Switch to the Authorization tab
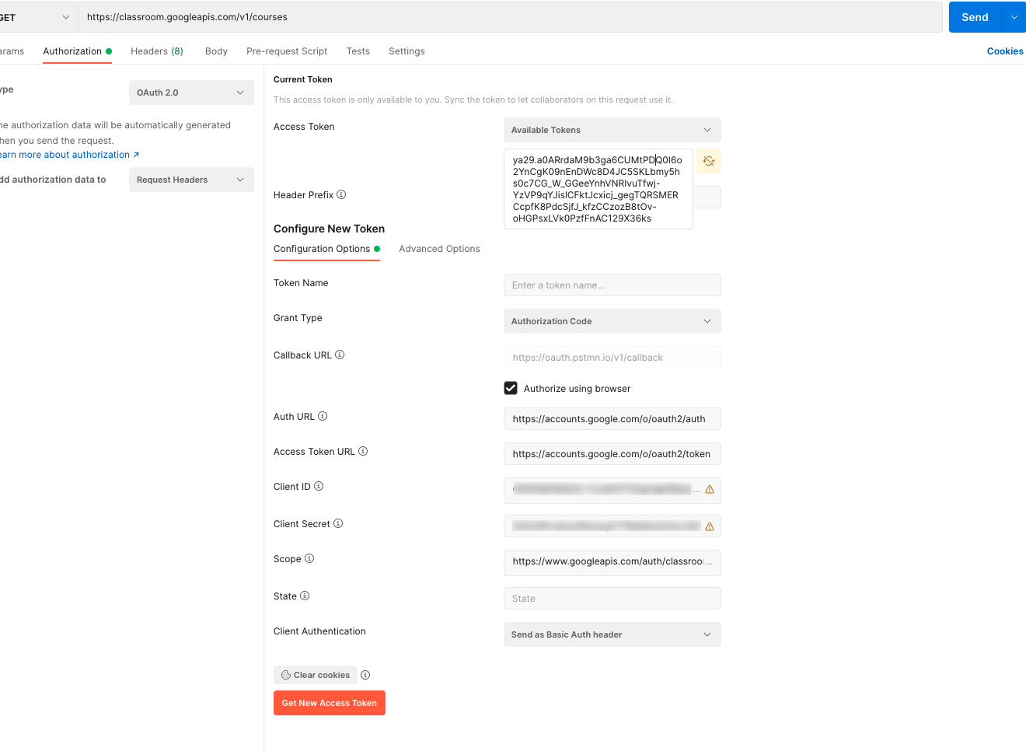Image resolution: width=1026 pixels, height=755 pixels. point(77,51)
